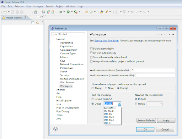Click the Last Edit Location icon
The height and width of the screenshot is (139, 182).
click(132, 12)
